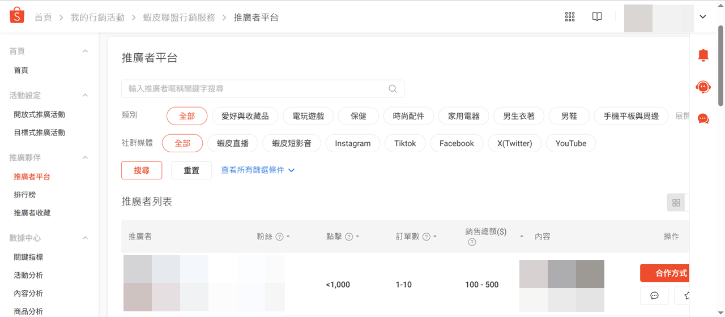The image size is (725, 317).
Task: Click the notification bell icon
Action: click(703, 55)
